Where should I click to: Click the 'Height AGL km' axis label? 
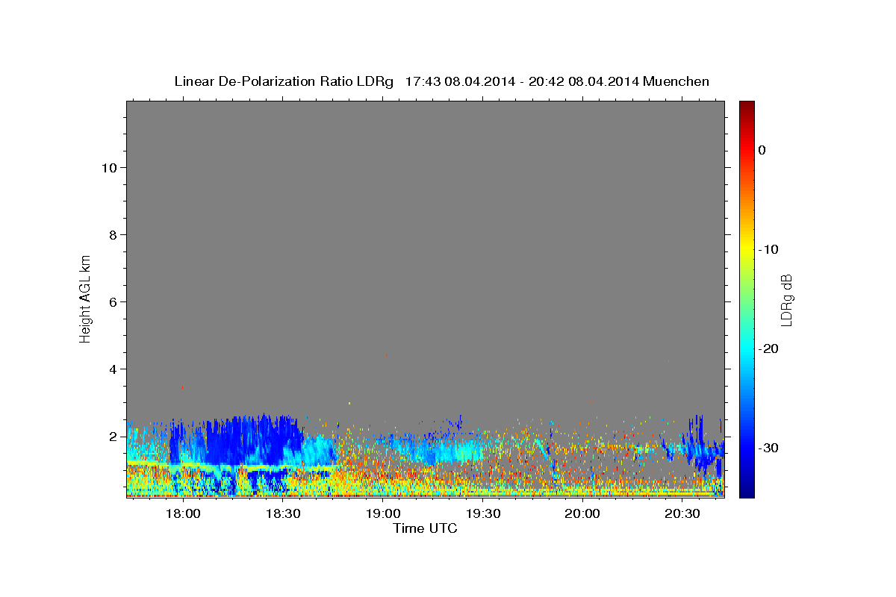point(86,298)
